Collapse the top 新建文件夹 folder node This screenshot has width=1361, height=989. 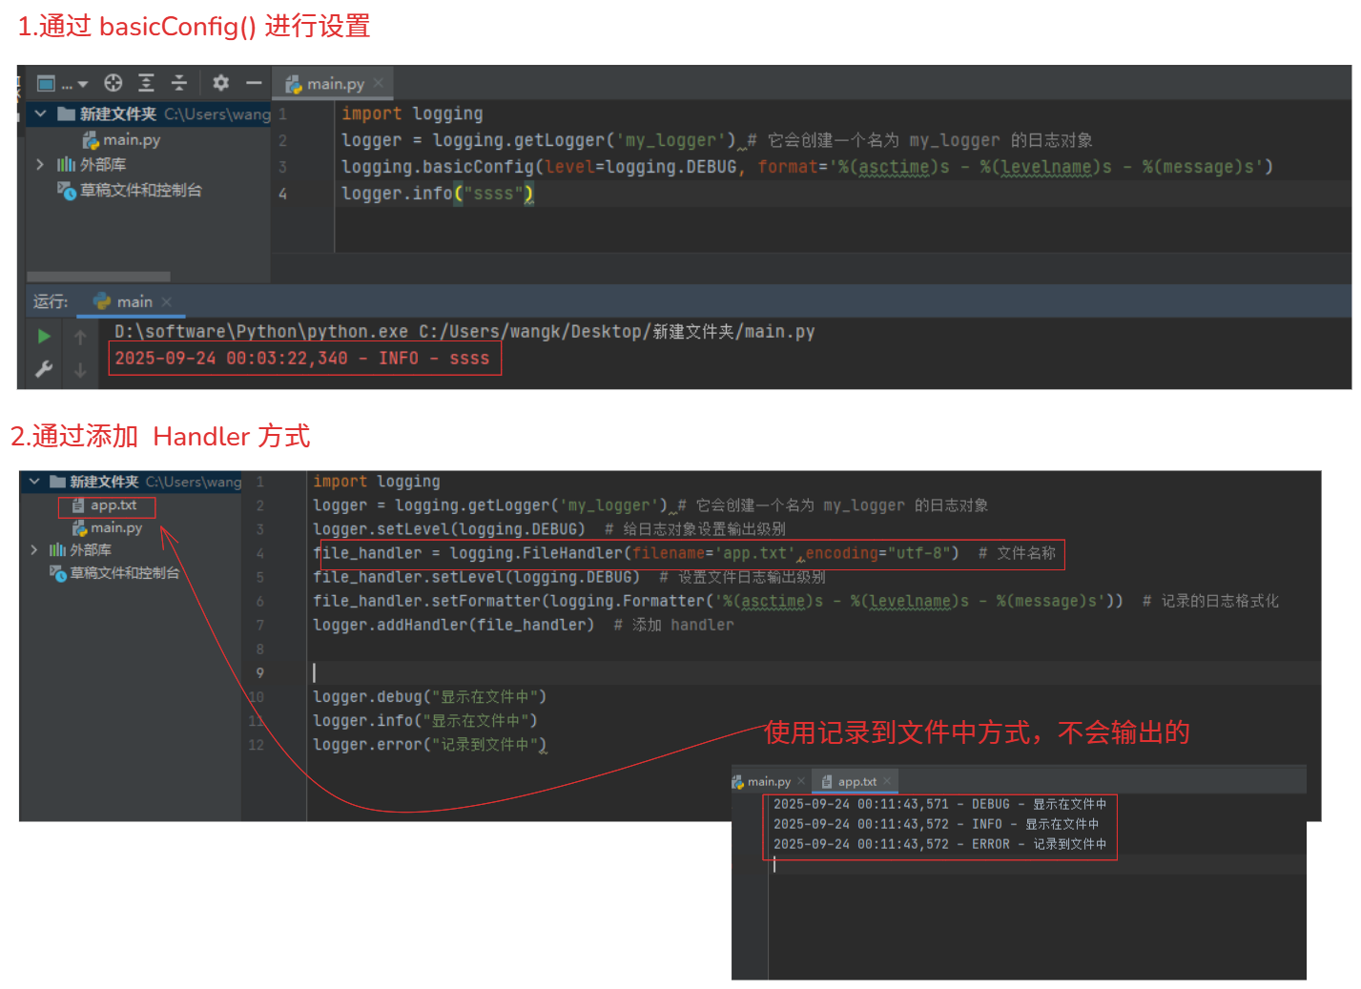pos(40,113)
